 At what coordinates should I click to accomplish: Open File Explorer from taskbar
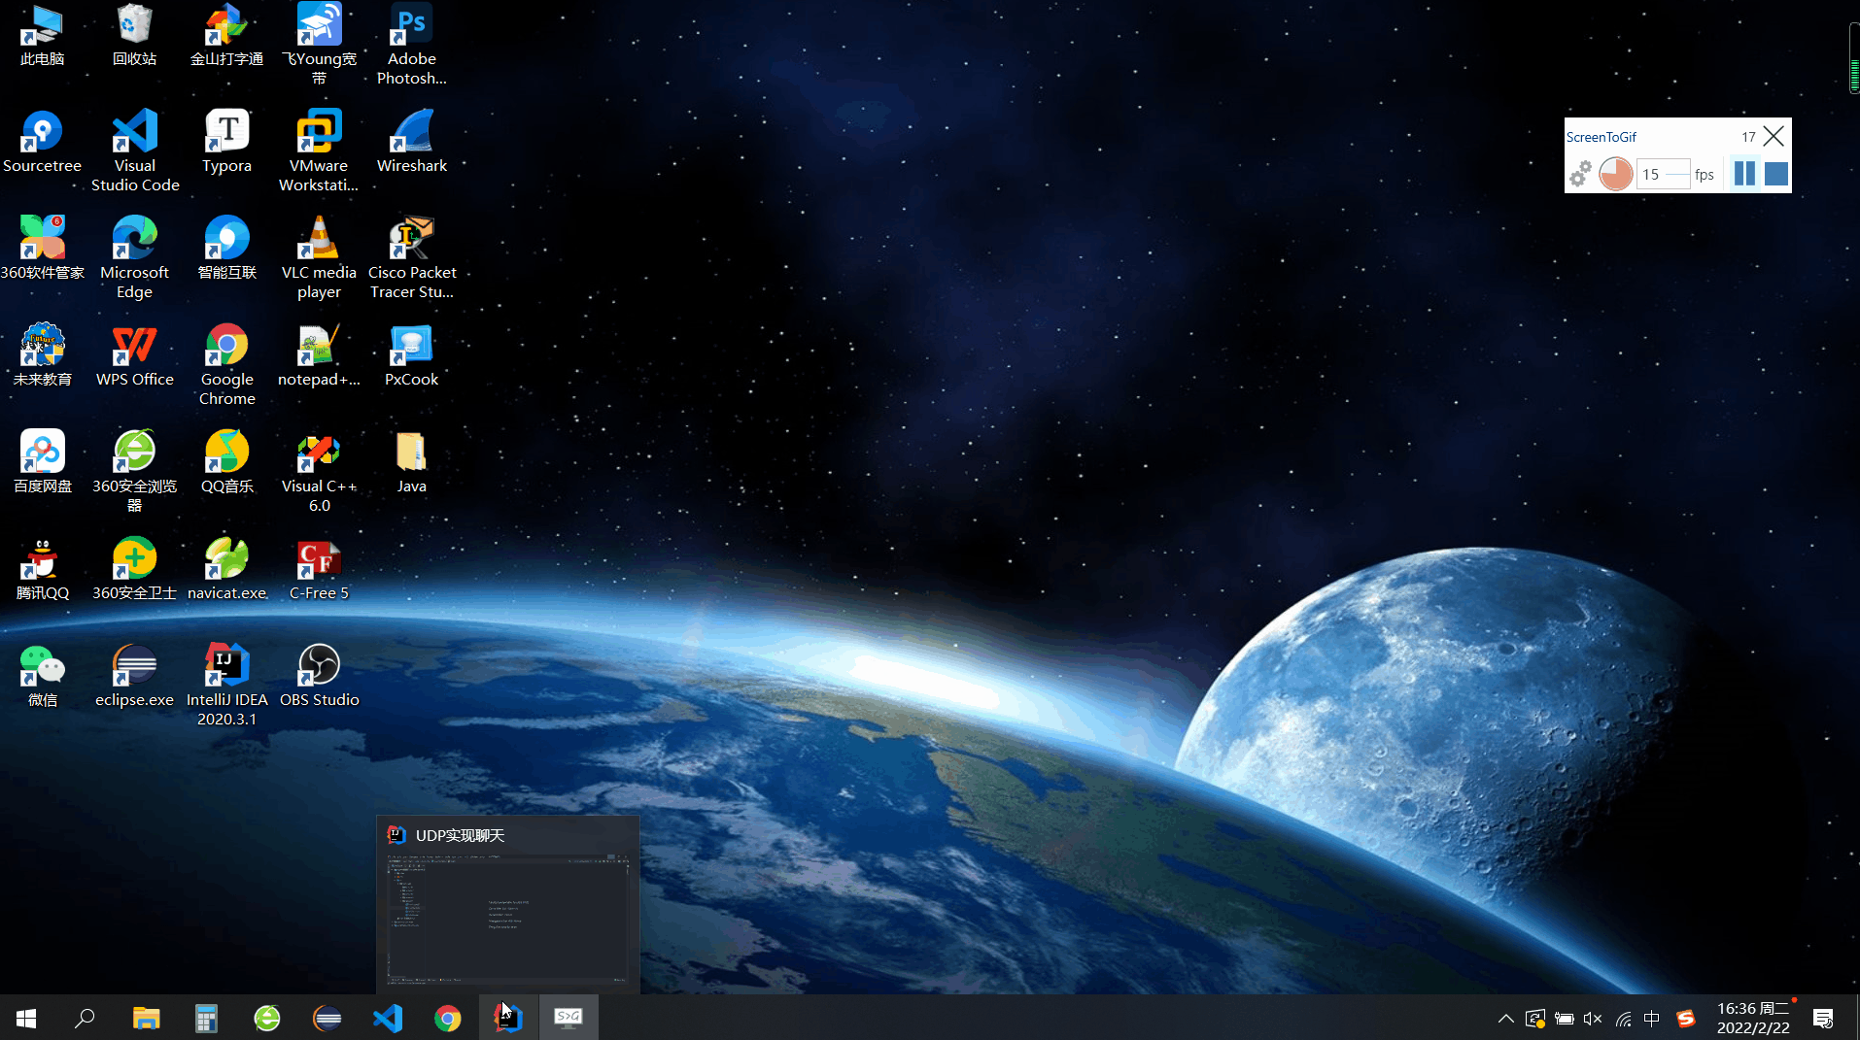click(146, 1018)
